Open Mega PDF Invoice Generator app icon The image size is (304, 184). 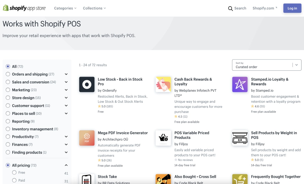click(x=87, y=138)
